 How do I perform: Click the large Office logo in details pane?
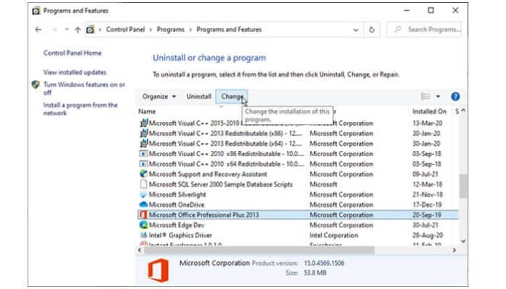(x=158, y=270)
